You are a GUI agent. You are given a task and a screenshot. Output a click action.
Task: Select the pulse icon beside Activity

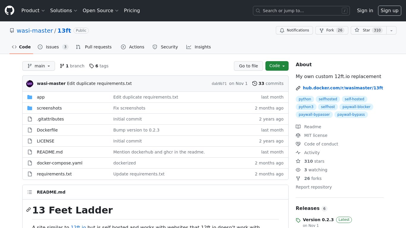(298, 153)
